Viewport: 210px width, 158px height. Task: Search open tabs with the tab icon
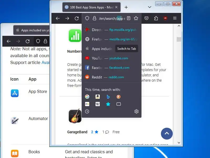click(119, 104)
